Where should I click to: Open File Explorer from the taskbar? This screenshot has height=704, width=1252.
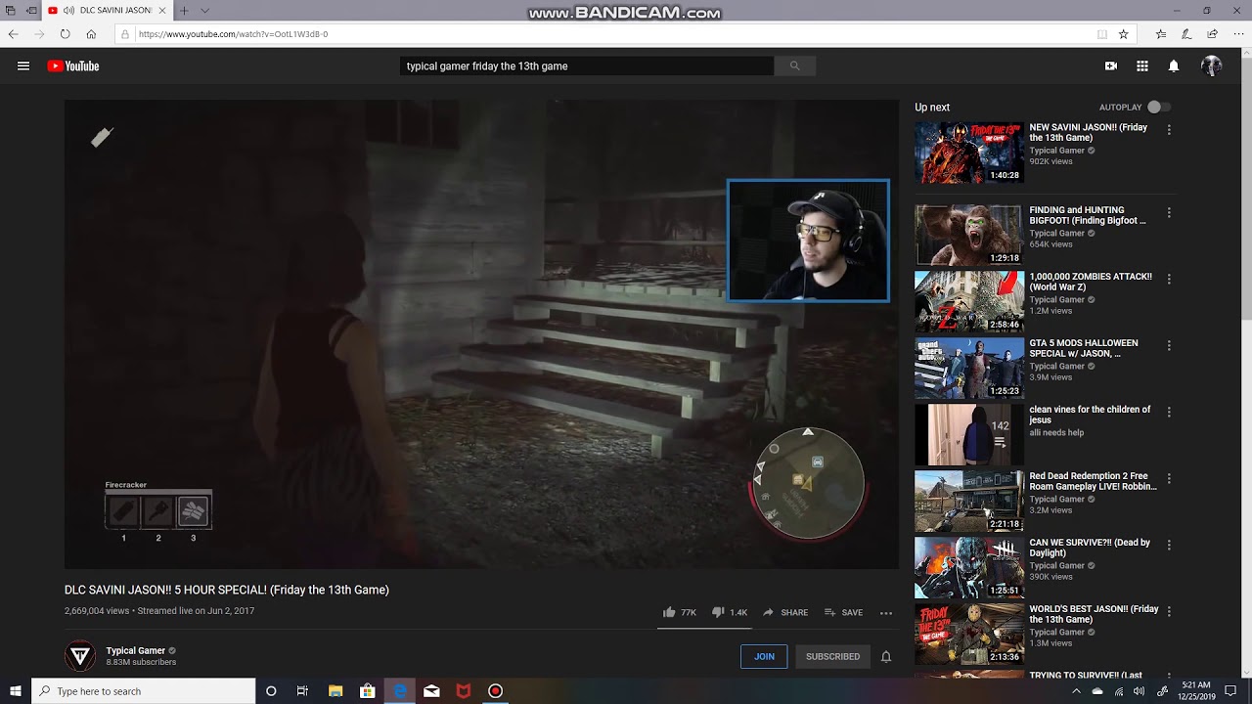pos(335,691)
